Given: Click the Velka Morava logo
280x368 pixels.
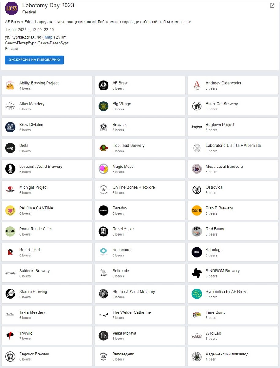Looking at the screenshot, I should pos(104,336).
